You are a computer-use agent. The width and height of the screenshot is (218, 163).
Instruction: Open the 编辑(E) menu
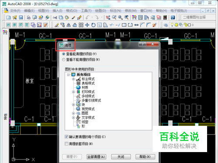click(29, 11)
